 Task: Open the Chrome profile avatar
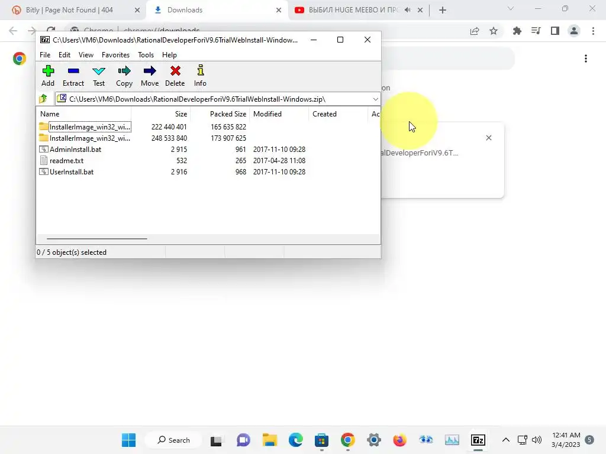(574, 31)
